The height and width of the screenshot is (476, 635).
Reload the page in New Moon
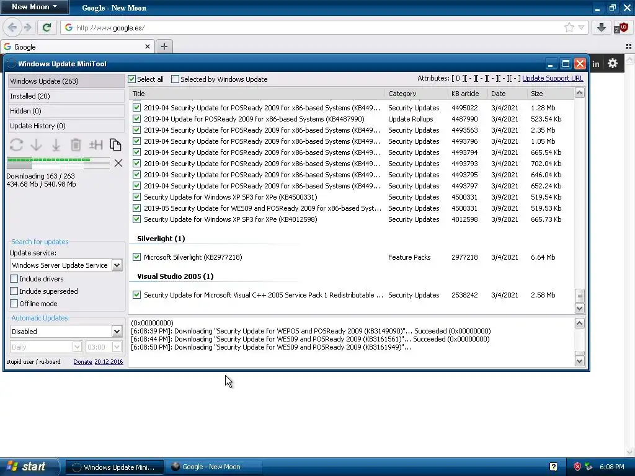click(47, 27)
